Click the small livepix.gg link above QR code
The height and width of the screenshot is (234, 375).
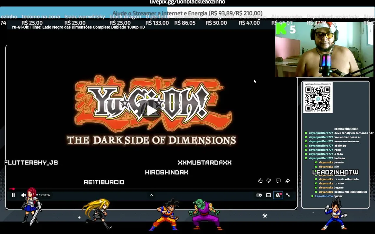(318, 84)
